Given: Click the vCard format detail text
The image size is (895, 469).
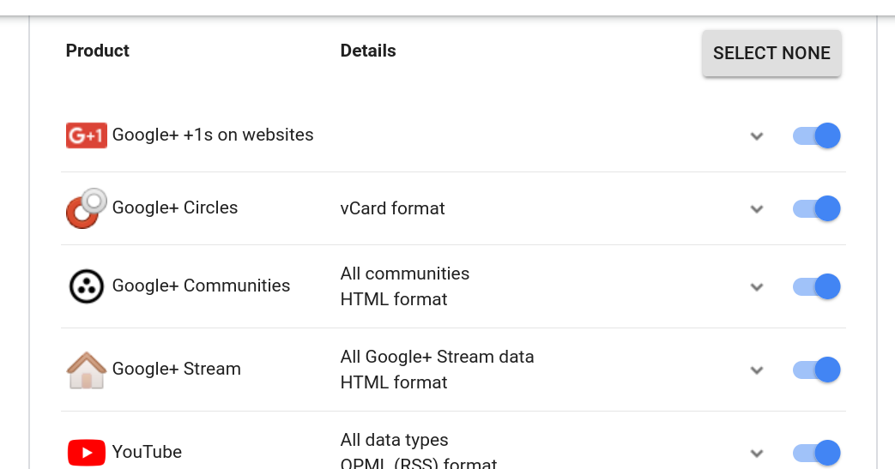Looking at the screenshot, I should (392, 208).
